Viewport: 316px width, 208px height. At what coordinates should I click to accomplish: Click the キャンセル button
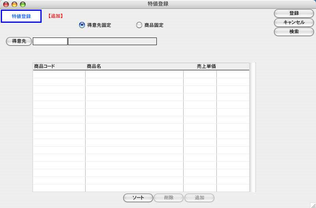click(x=294, y=22)
